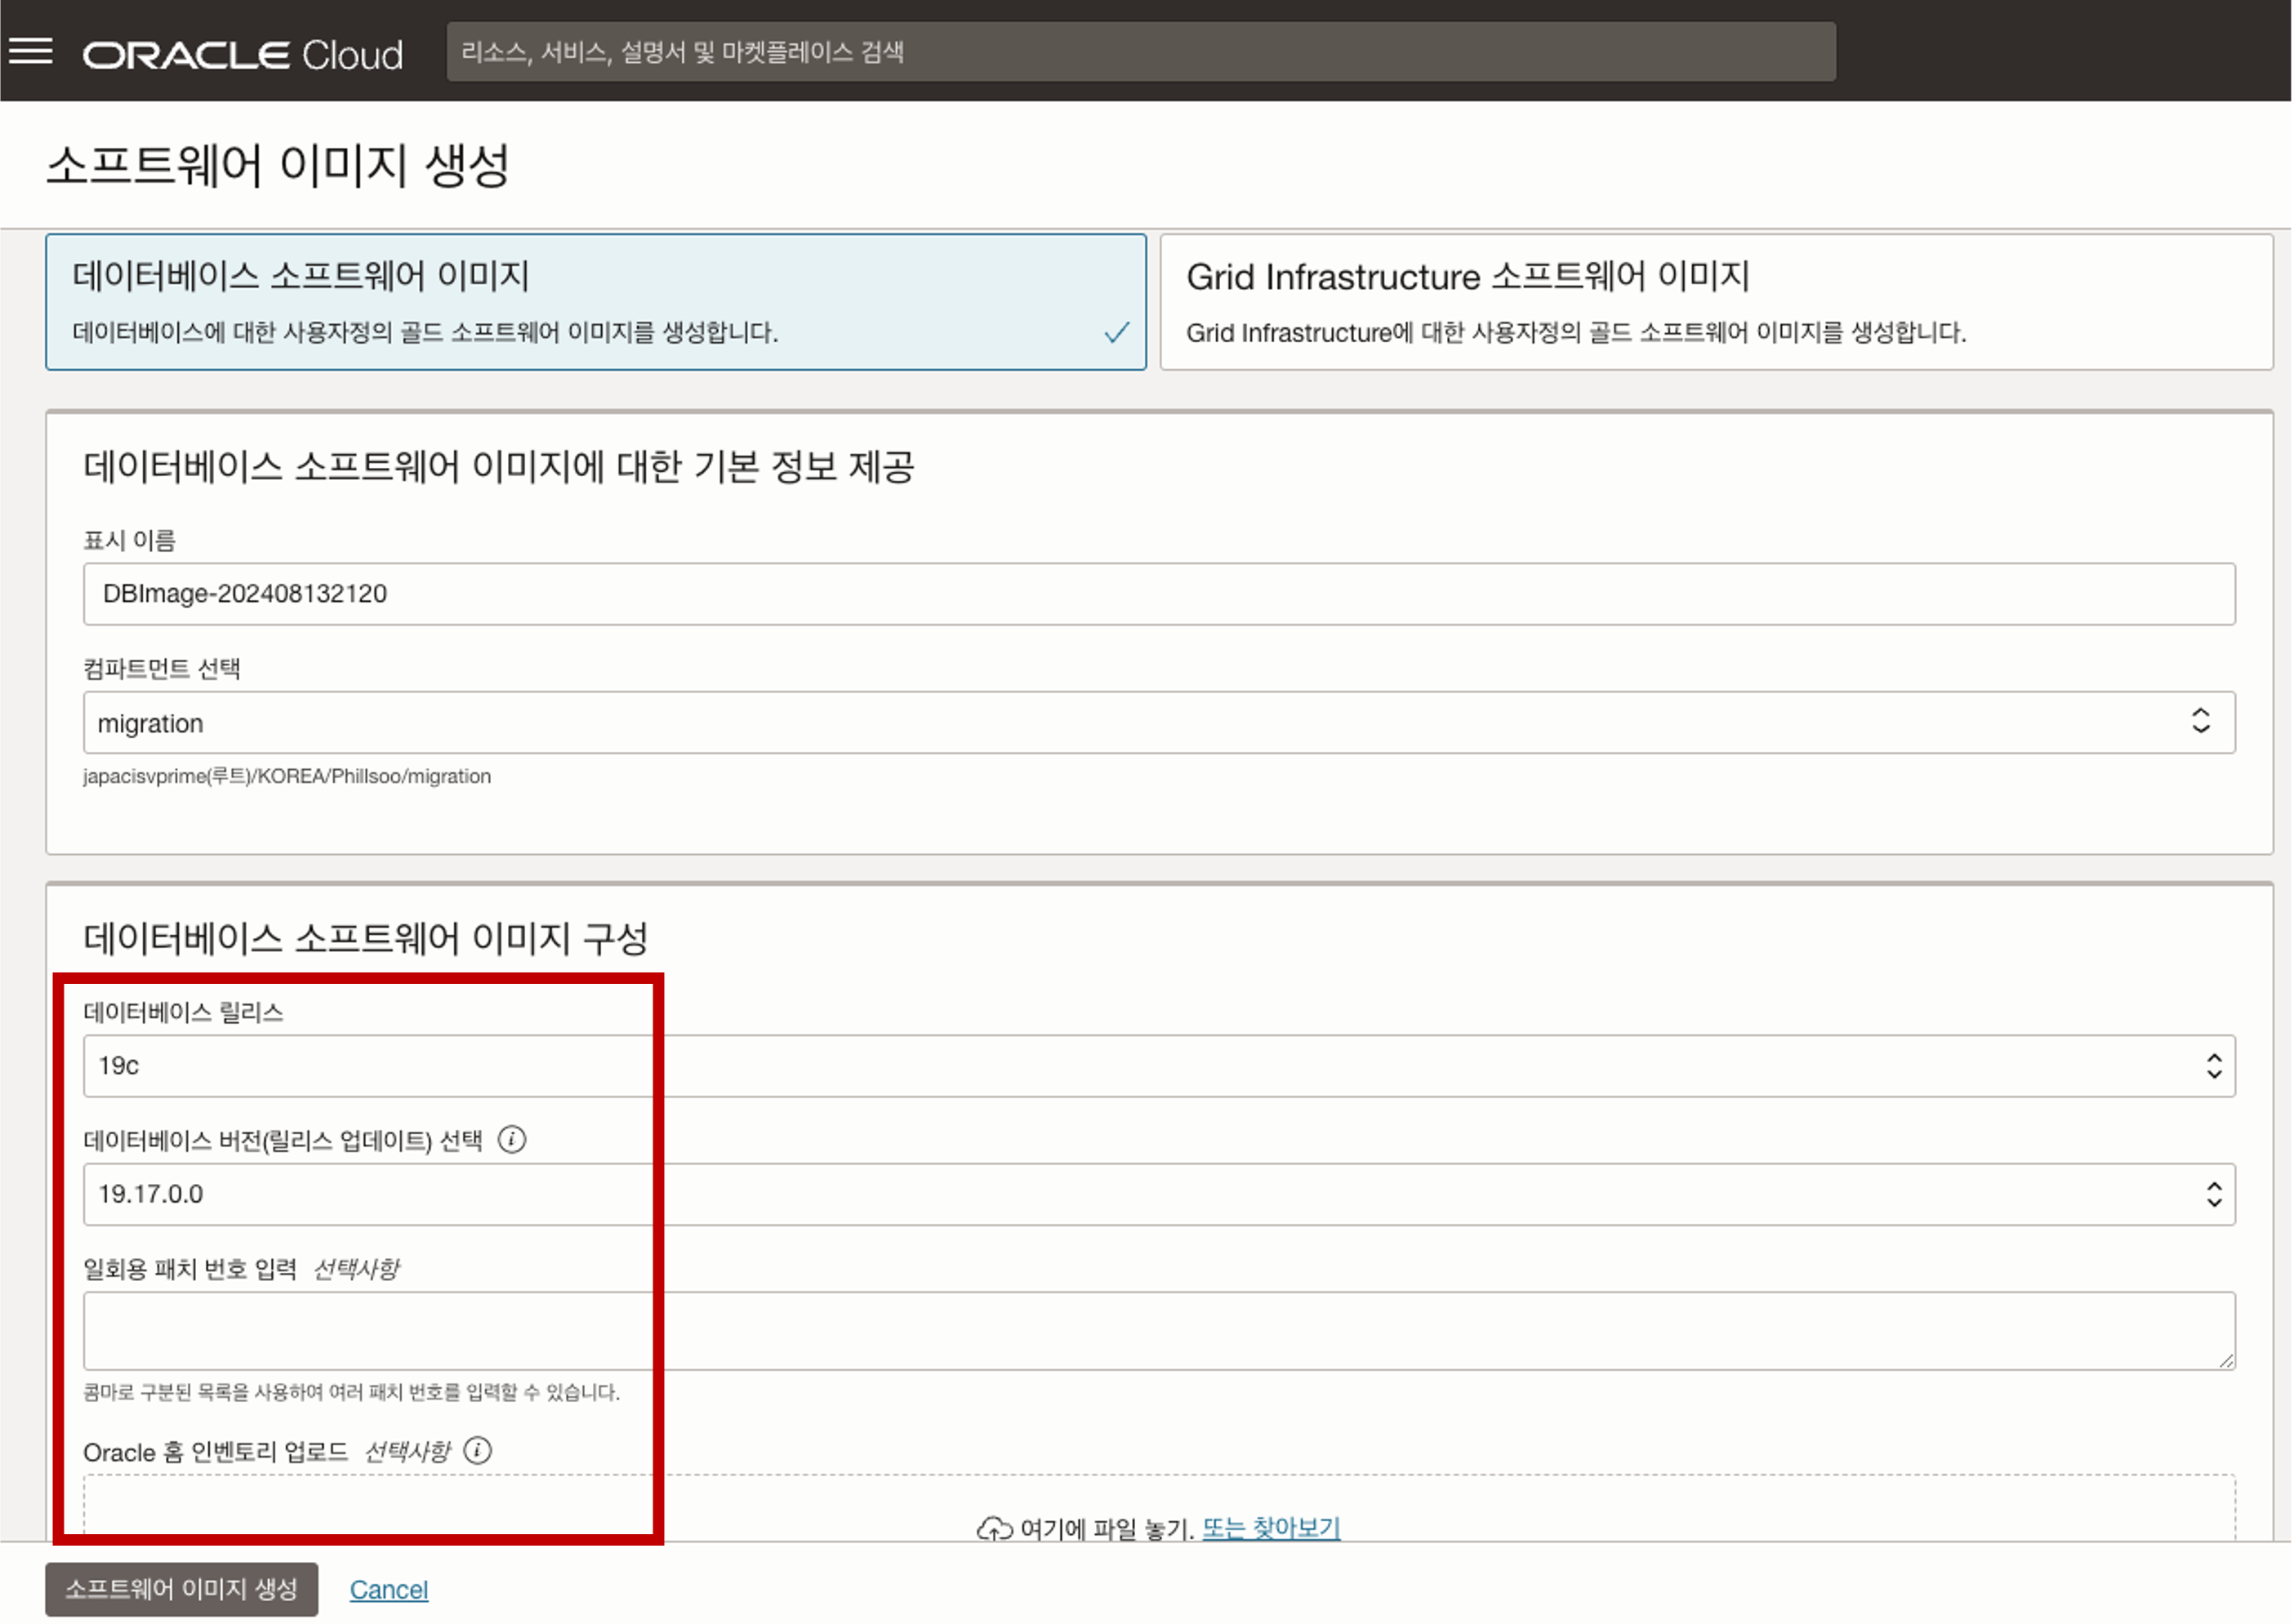Click the heading 데이터베이스 소프트웨어 이미지 구성
2294x1624 pixels.
pyautogui.click(x=366, y=939)
